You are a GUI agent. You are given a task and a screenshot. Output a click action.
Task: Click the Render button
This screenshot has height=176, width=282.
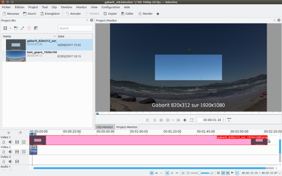click(x=146, y=14)
